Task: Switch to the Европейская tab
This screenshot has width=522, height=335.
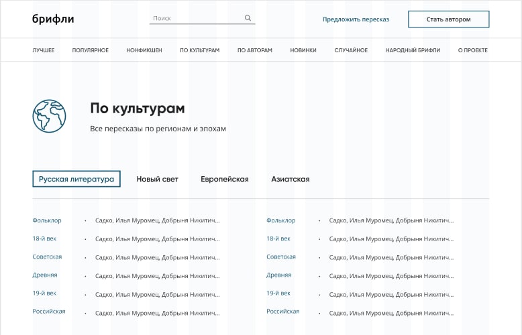Action: 225,179
